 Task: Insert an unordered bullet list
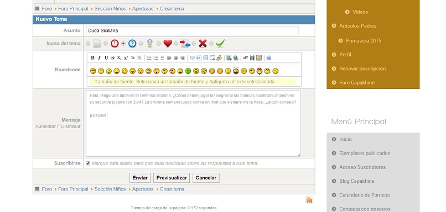(x=149, y=58)
